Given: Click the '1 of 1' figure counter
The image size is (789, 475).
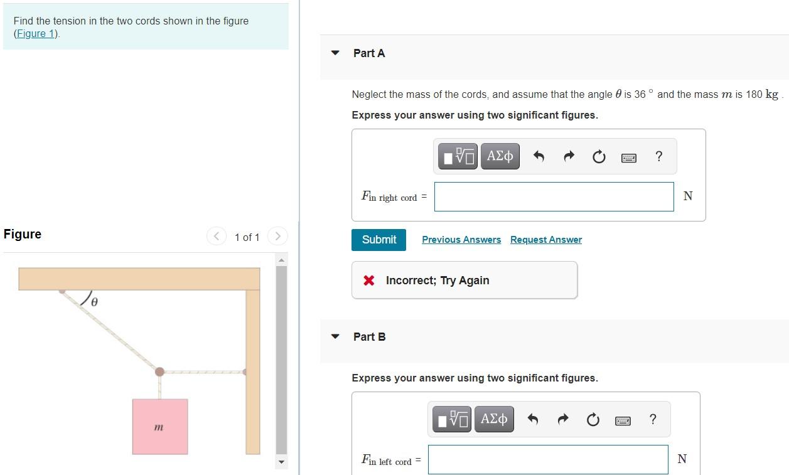Looking at the screenshot, I should coord(247,237).
